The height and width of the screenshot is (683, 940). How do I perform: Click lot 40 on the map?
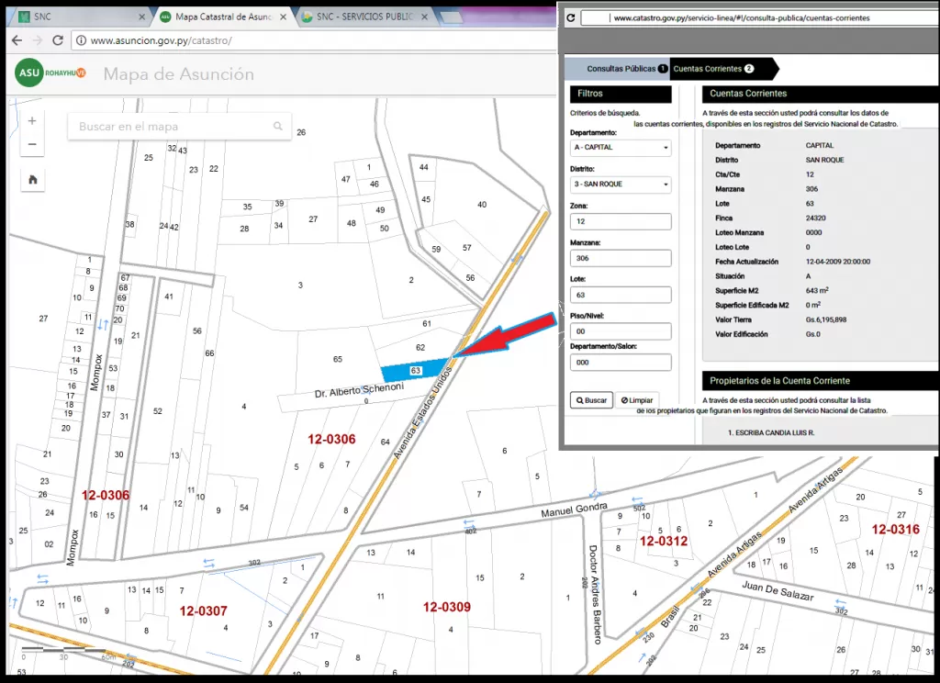click(x=482, y=205)
